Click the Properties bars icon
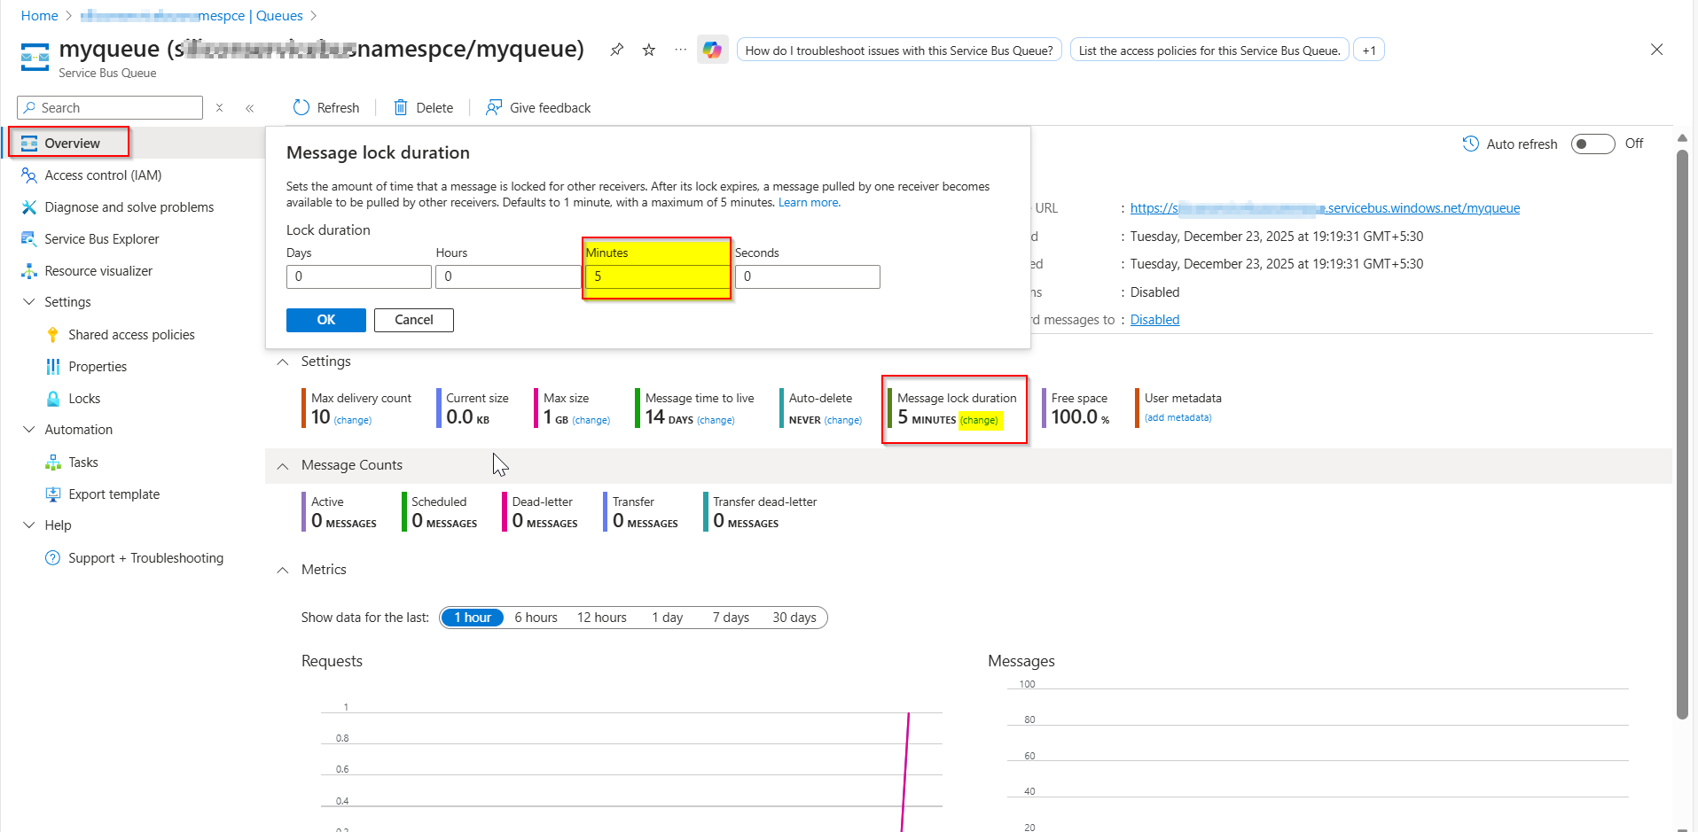The width and height of the screenshot is (1698, 832). (x=53, y=367)
